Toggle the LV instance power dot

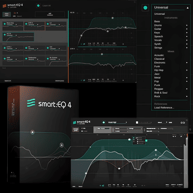coord(48,24)
